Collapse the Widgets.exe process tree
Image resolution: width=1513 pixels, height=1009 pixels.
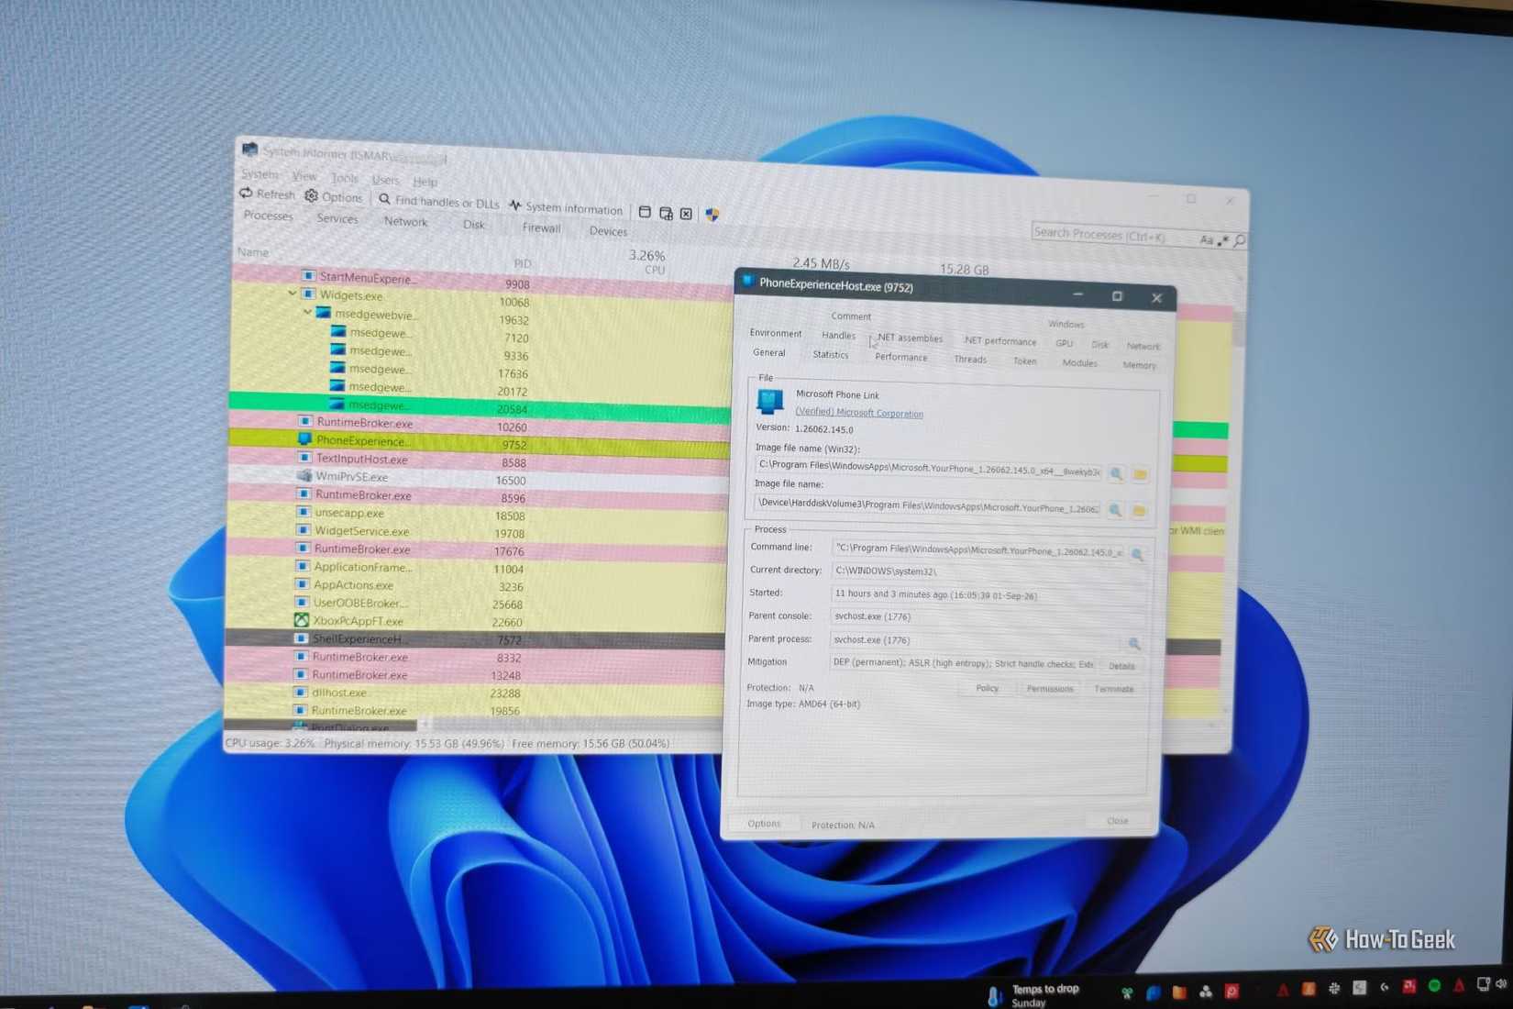click(293, 294)
